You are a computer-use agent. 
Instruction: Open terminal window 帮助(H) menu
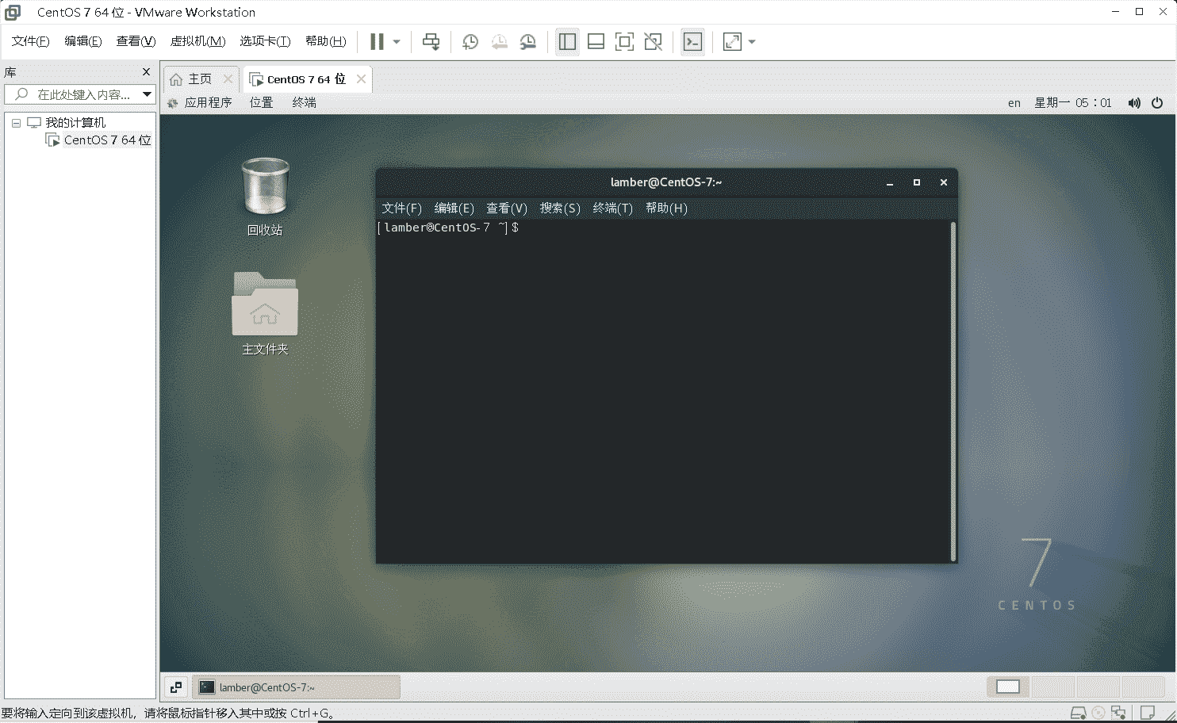[x=666, y=208]
